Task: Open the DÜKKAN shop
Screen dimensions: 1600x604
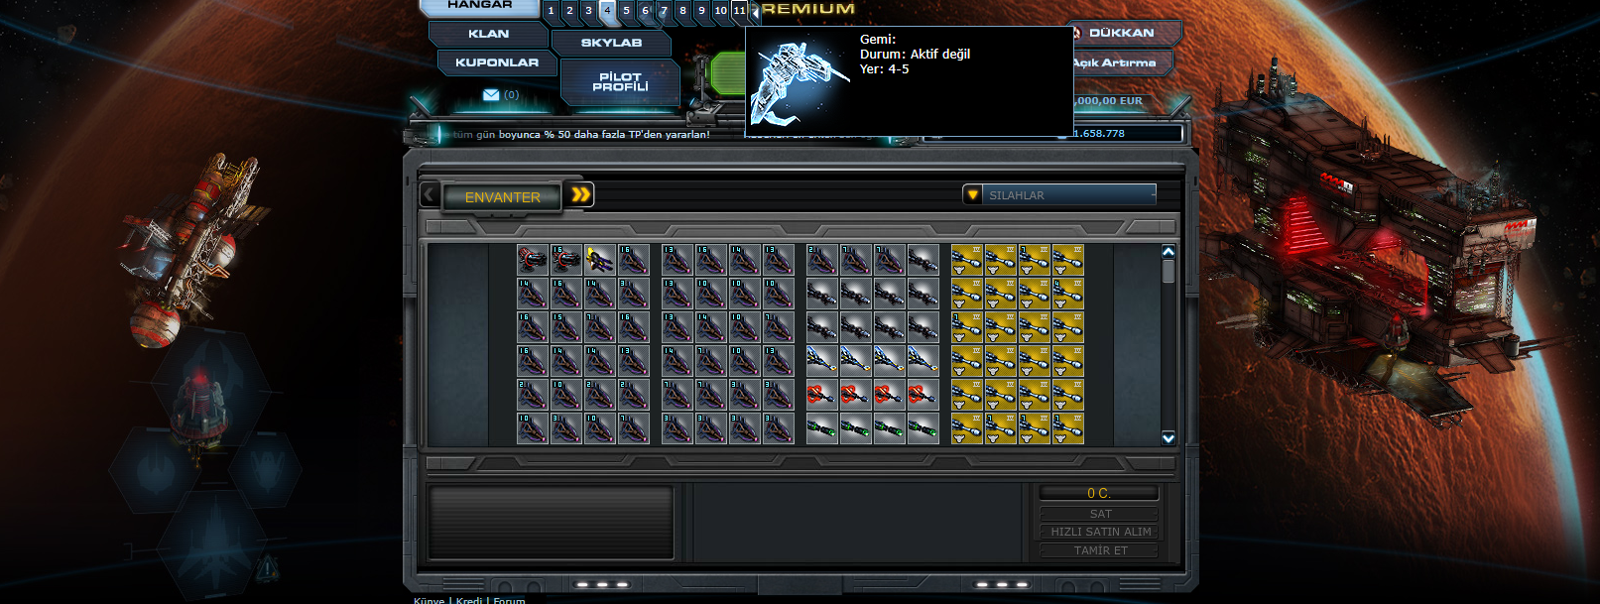Action: pyautogui.click(x=1123, y=33)
